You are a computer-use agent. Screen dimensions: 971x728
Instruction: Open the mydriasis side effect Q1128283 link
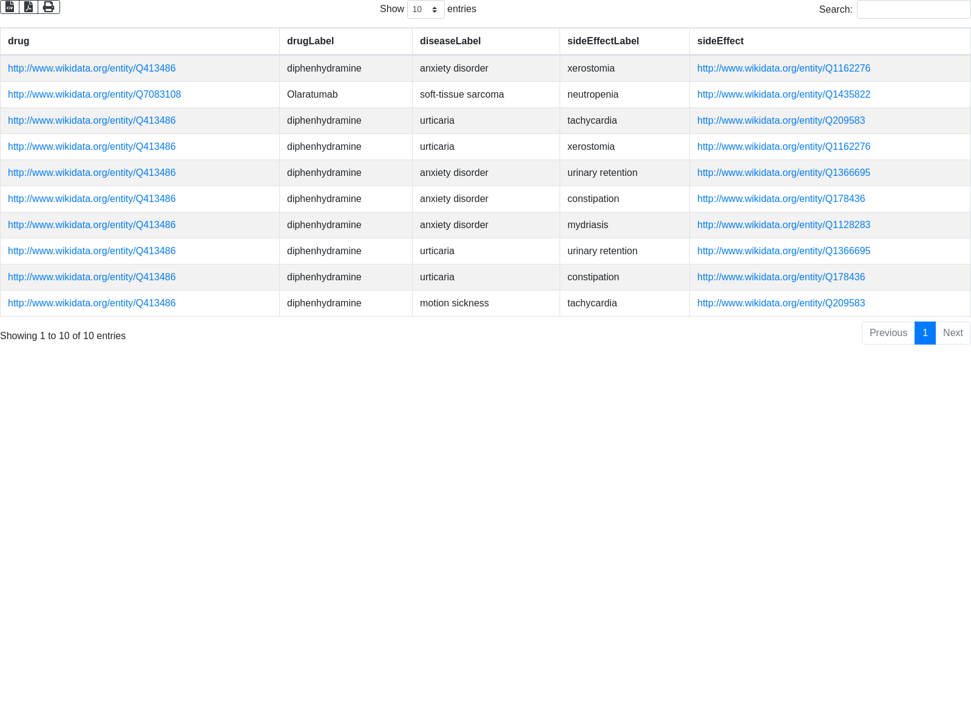[783, 225]
